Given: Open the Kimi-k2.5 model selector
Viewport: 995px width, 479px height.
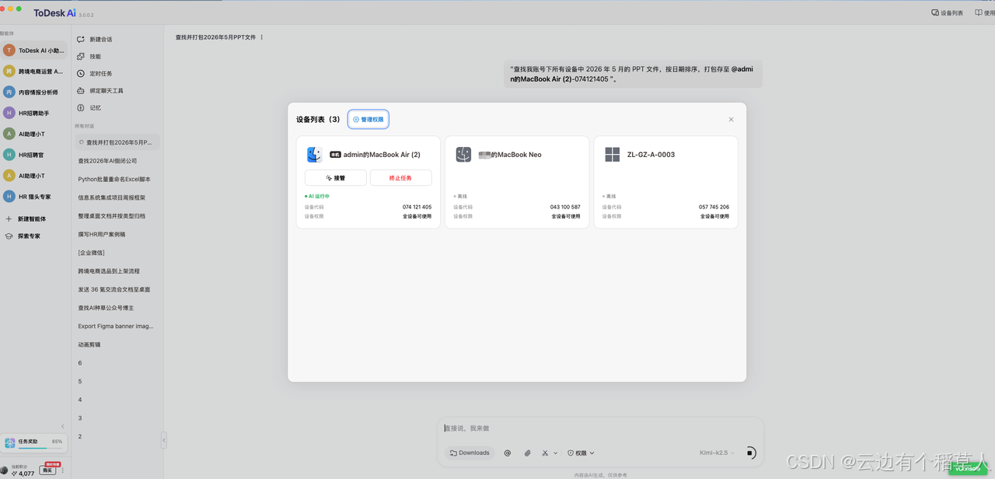Looking at the screenshot, I should 716,453.
